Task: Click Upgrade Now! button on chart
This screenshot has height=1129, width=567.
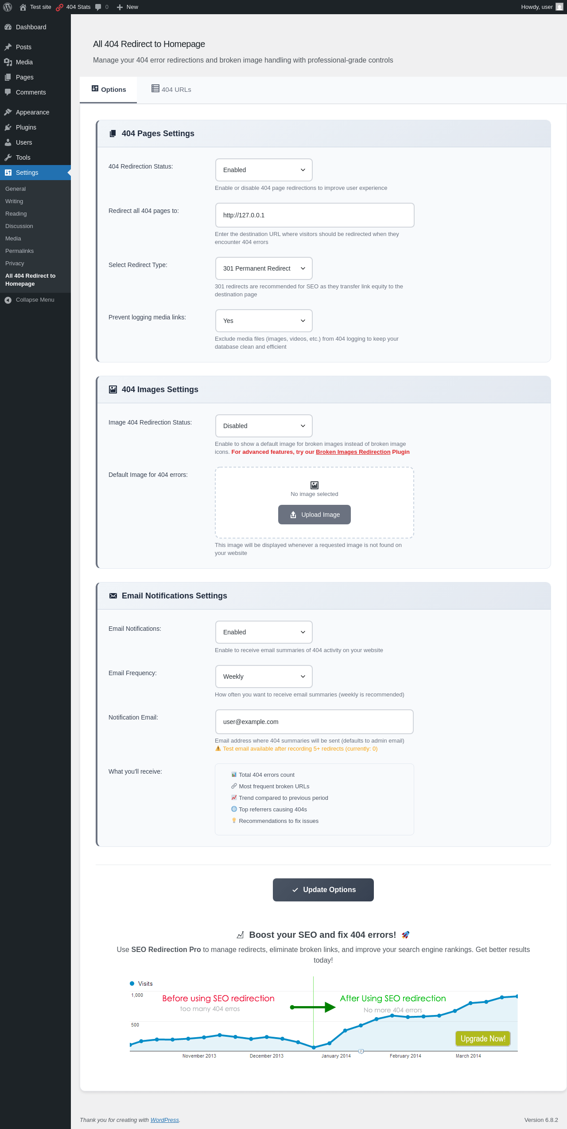Action: coord(483,1039)
